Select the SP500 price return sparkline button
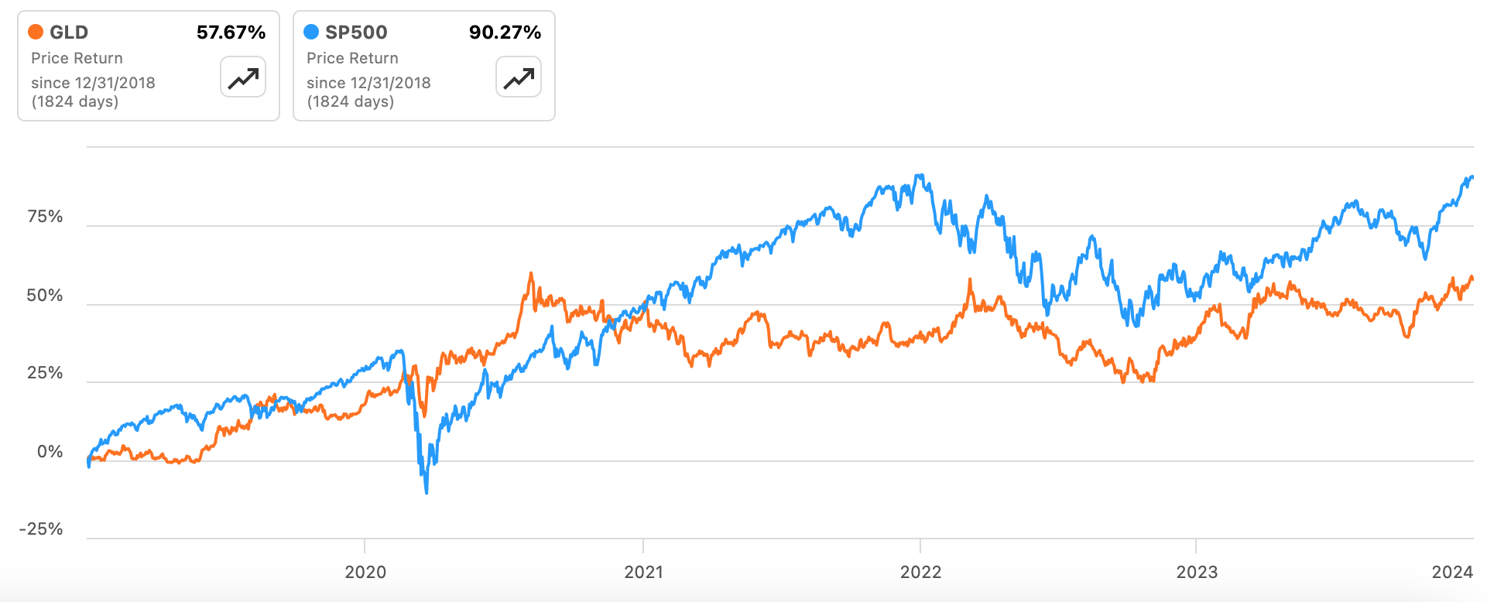1511x602 pixels. click(x=517, y=77)
